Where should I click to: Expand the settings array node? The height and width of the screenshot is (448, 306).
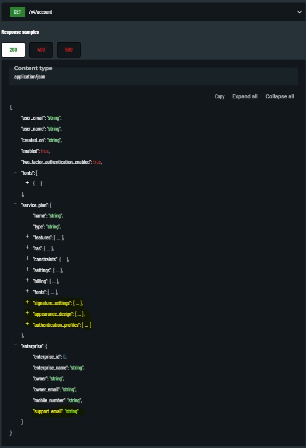[27, 270]
